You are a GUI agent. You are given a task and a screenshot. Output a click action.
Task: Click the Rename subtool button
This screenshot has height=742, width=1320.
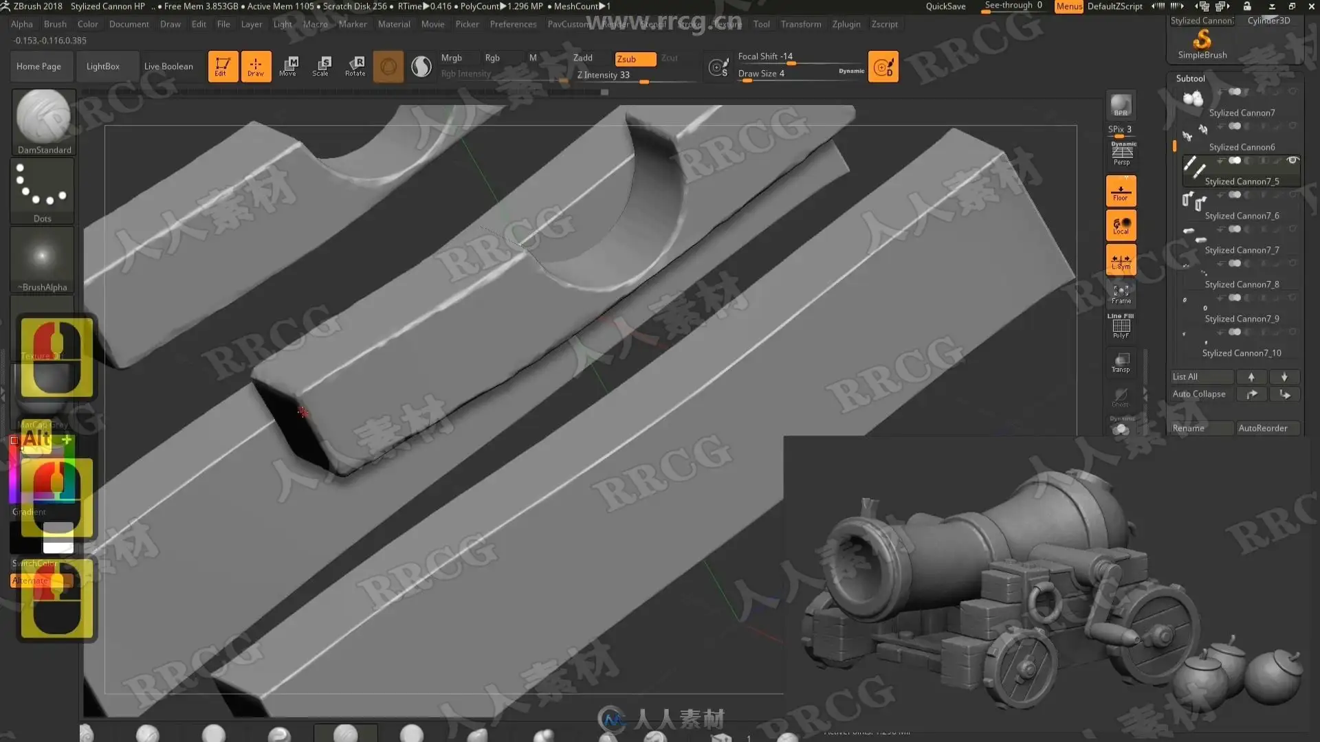click(x=1200, y=428)
